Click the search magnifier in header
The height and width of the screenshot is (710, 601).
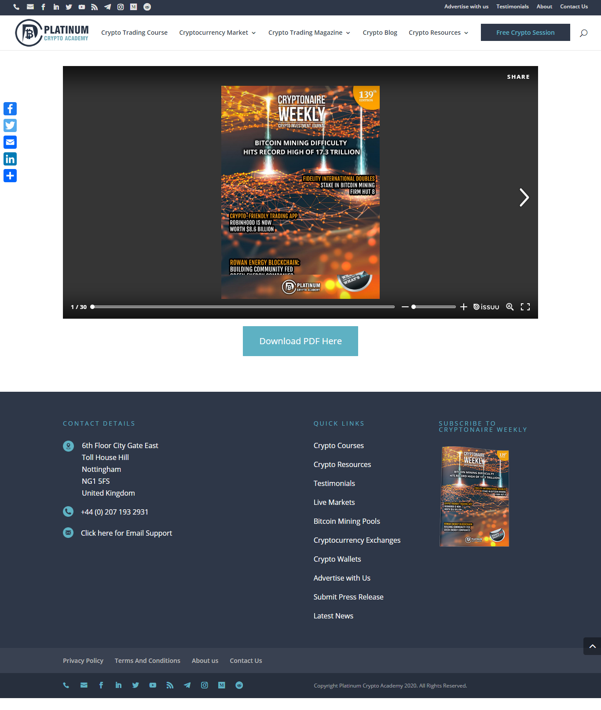(583, 33)
